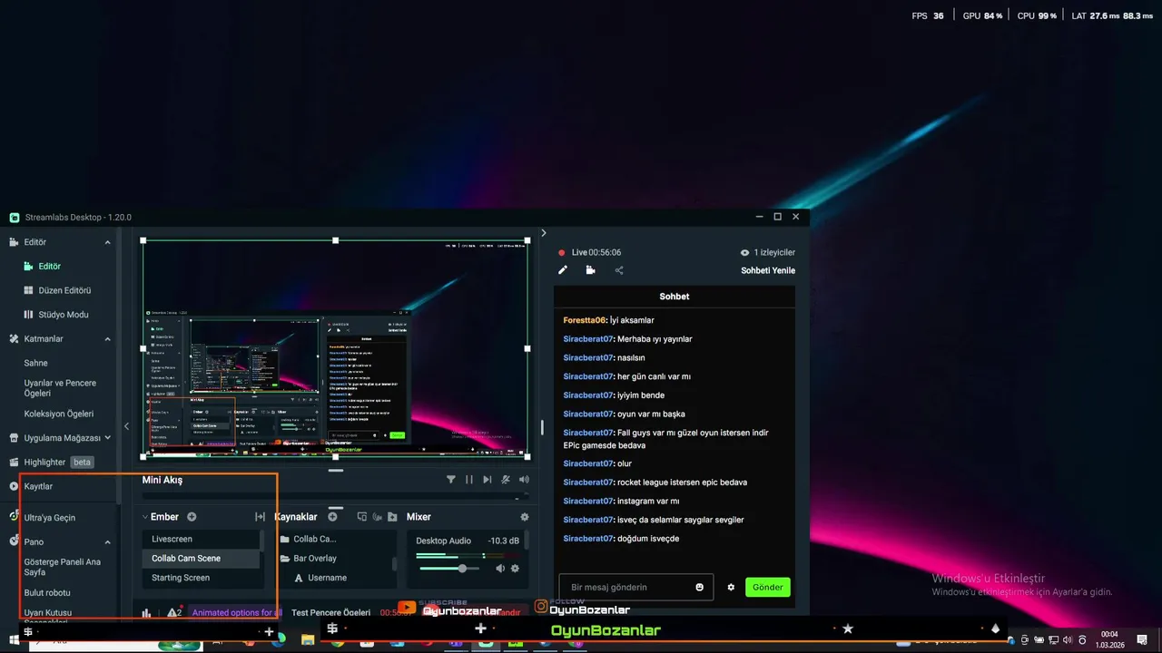Click the camera icon under Live timer

590,270
